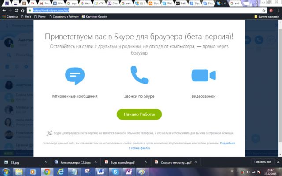Expand the Bugs examples.pdf download options arrow
The image size is (282, 176).
(146, 162)
